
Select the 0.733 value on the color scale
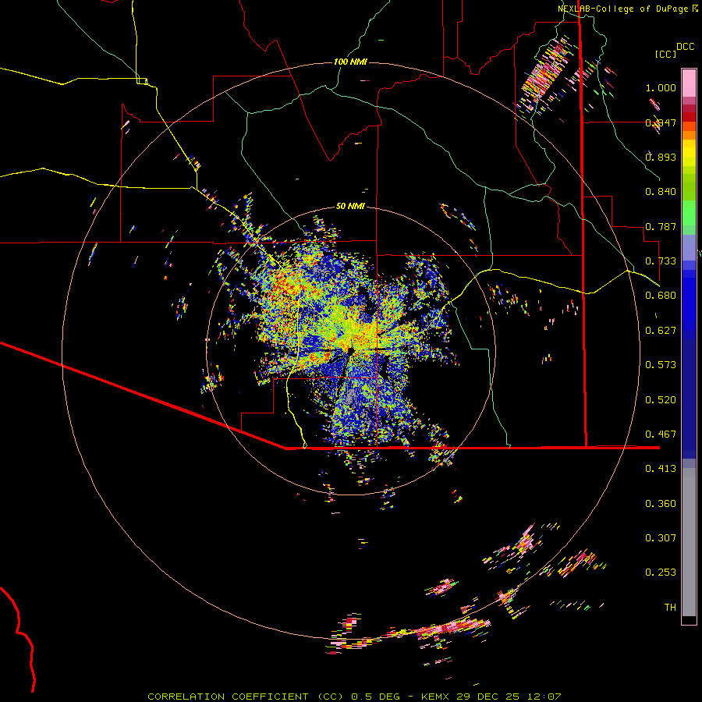[x=661, y=261]
